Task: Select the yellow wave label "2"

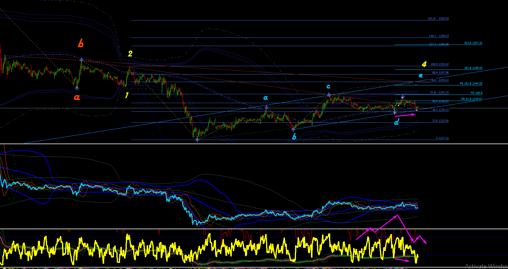Action: pyautogui.click(x=130, y=54)
